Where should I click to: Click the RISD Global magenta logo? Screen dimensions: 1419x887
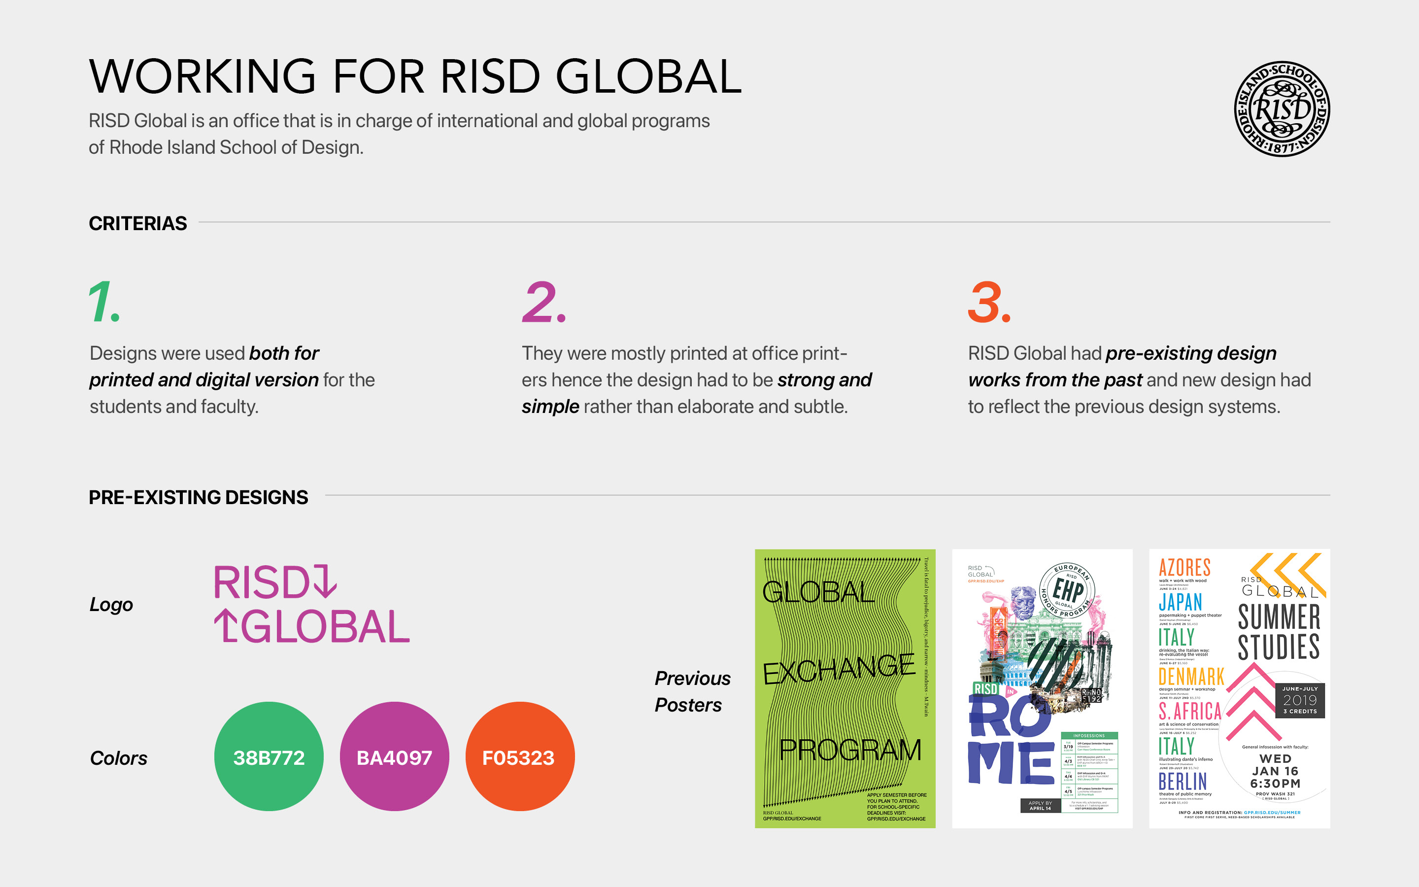point(311,604)
